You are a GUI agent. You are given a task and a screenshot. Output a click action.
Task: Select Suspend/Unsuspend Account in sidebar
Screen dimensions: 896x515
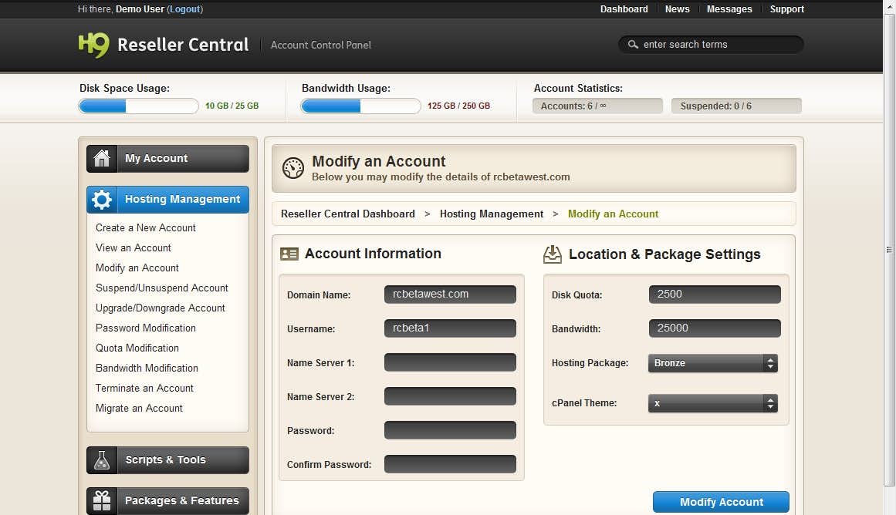[162, 288]
